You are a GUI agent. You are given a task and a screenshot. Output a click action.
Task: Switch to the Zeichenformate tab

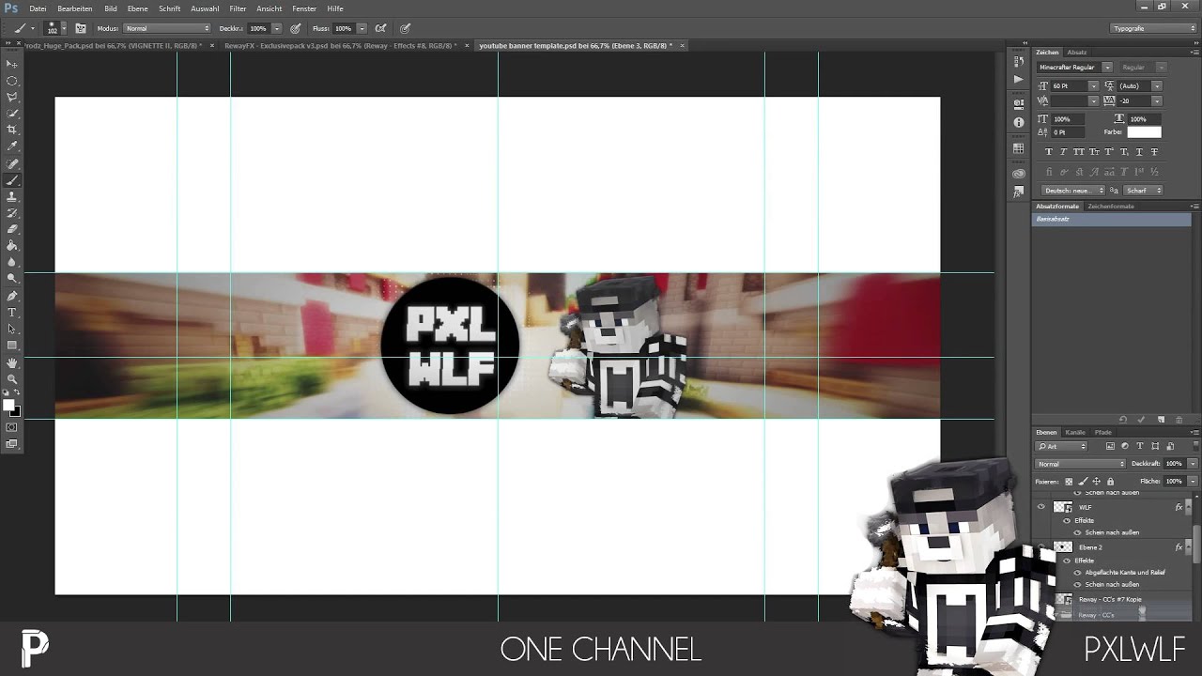(1111, 206)
